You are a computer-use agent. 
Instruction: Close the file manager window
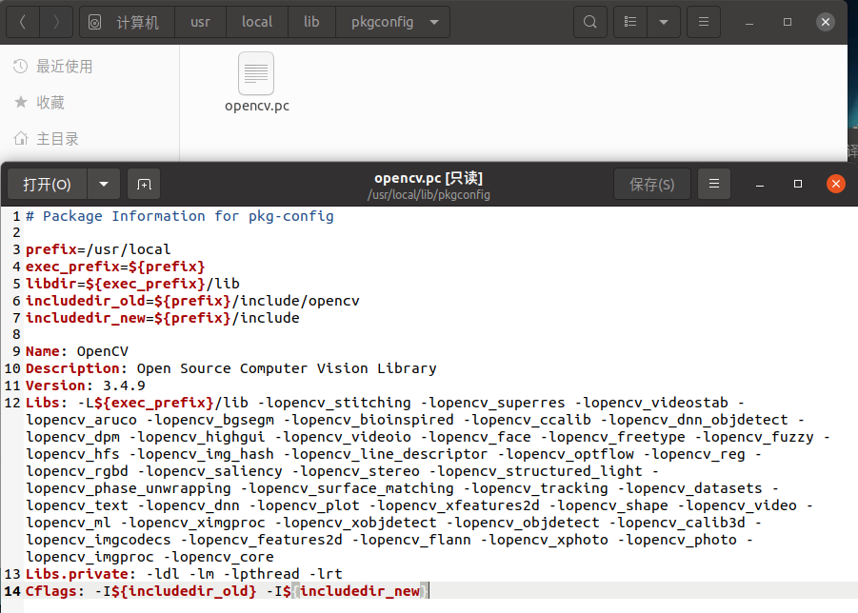pyautogui.click(x=826, y=22)
